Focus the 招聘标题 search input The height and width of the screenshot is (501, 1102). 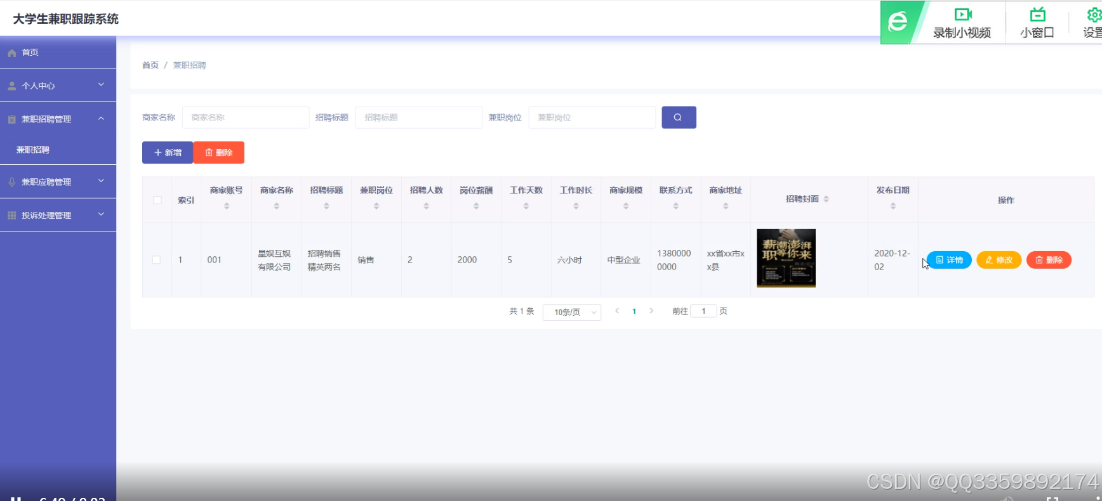coord(419,117)
